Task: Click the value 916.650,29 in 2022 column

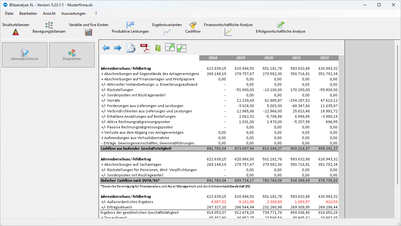Action: 328,213
